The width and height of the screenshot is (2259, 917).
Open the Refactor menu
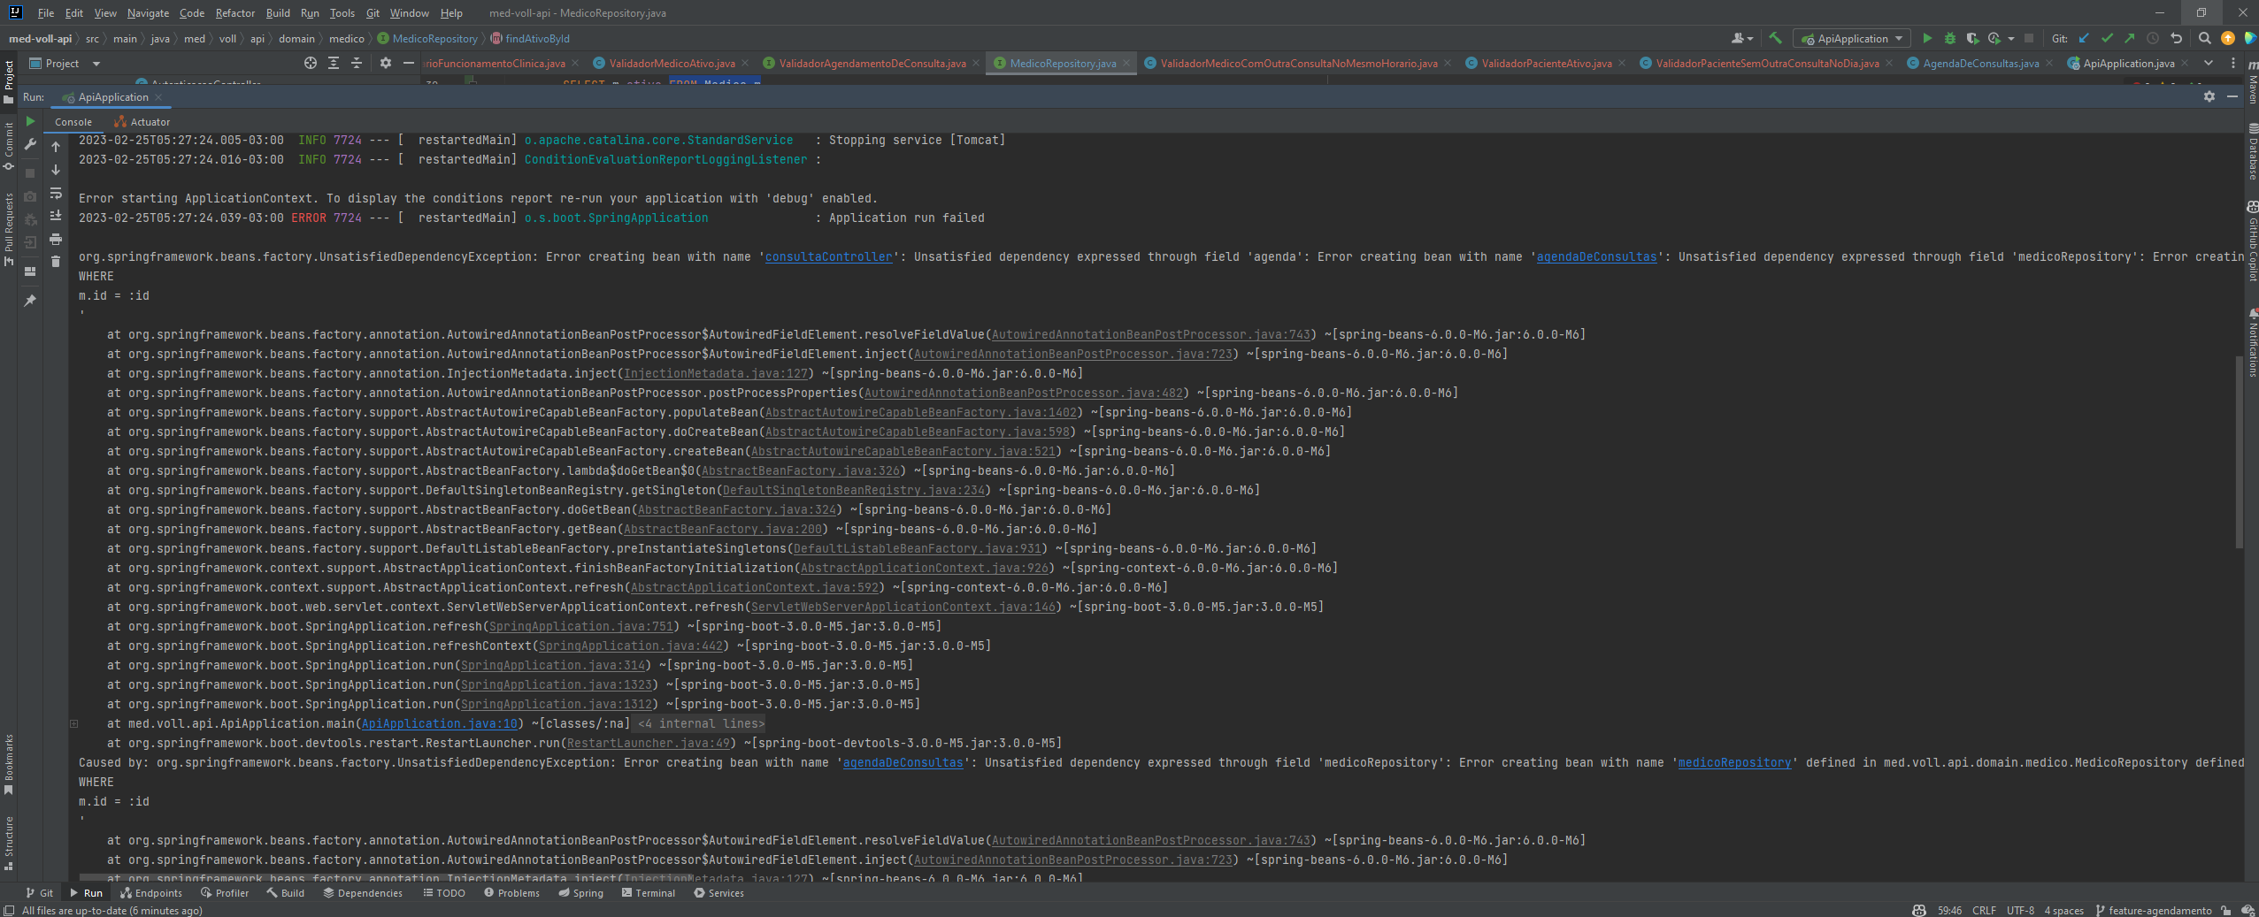(234, 13)
